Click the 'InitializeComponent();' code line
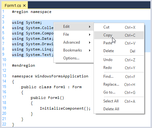 pos(65,108)
